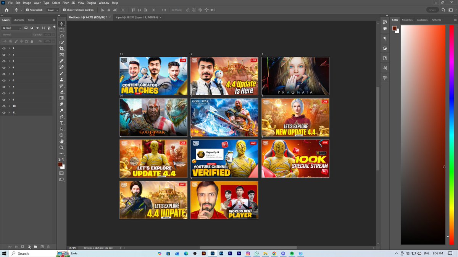This screenshot has width=458, height=257.
Task: Select the Eyedropper tool
Action: click(x=62, y=61)
